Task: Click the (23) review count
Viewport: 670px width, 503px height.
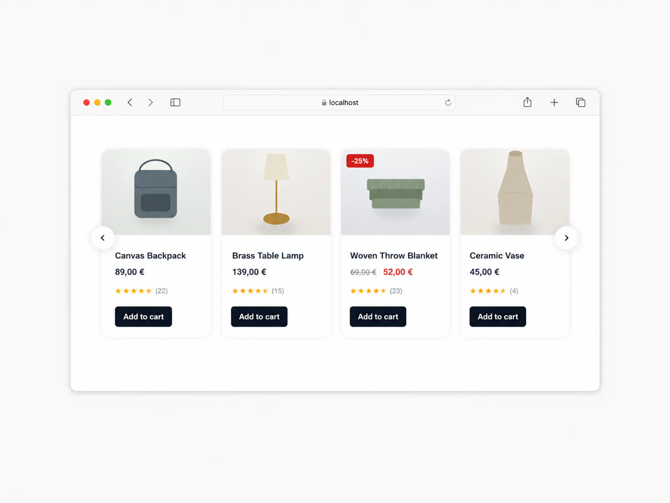Action: tap(396, 291)
